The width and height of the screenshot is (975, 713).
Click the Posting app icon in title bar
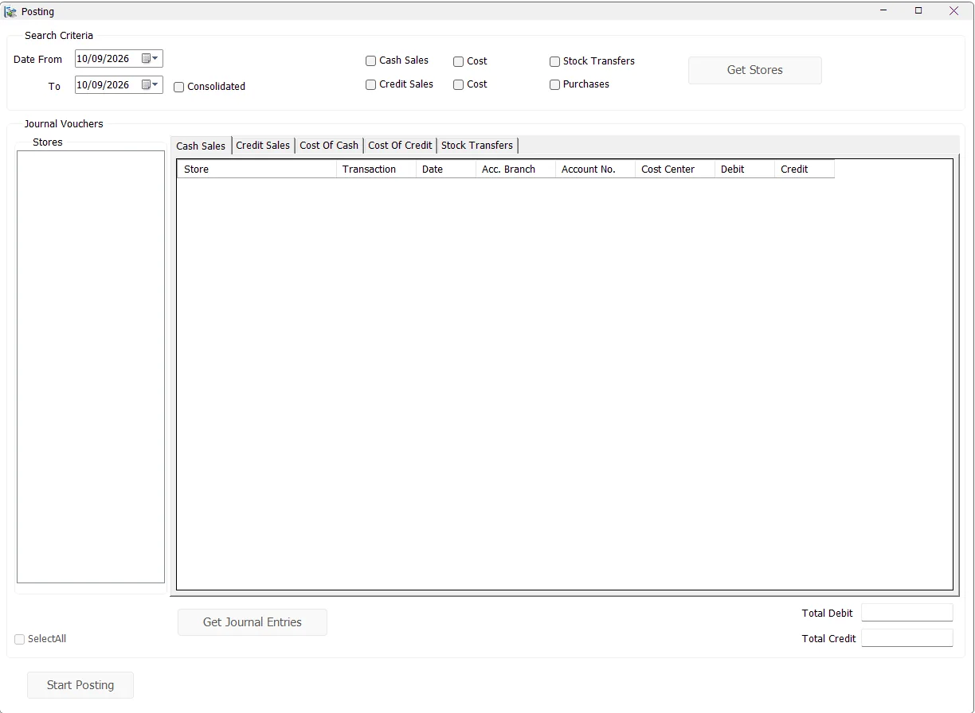click(10, 11)
